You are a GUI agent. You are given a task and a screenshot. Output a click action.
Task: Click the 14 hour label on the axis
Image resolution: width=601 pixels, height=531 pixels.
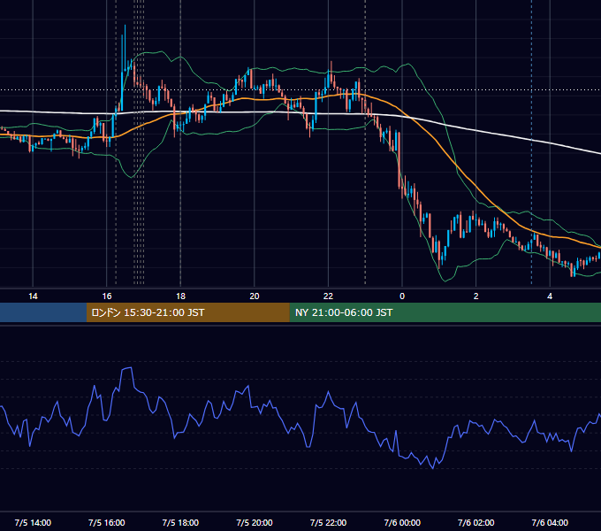[x=33, y=296]
